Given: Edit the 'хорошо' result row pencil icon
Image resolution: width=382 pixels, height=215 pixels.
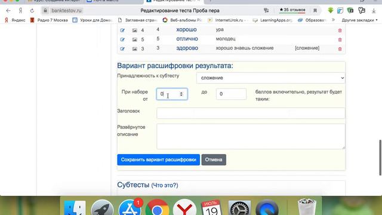Looking at the screenshot, I should click(x=122, y=30).
